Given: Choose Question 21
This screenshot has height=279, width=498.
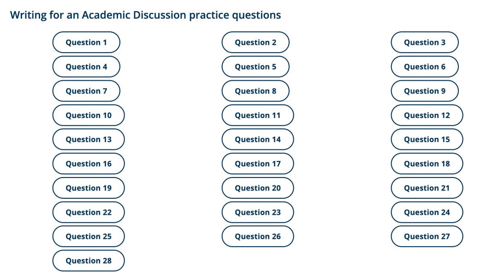Looking at the screenshot, I should tap(427, 188).
